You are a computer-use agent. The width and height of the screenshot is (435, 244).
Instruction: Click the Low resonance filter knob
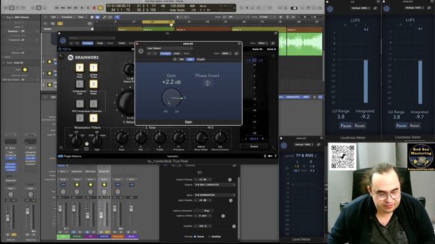coord(76,141)
